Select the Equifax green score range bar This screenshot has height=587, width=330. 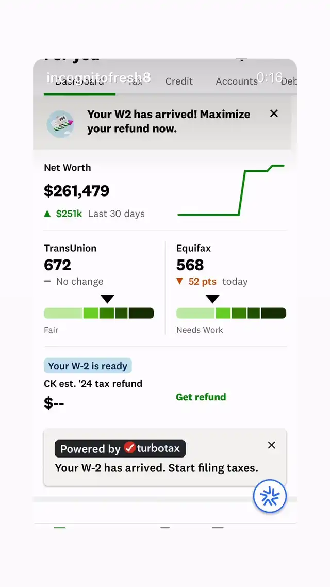click(231, 313)
